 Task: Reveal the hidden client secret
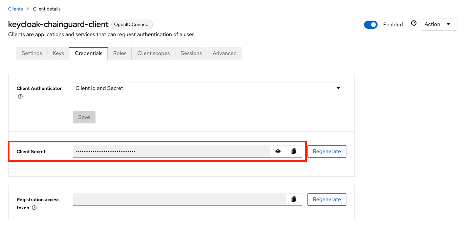(x=278, y=151)
